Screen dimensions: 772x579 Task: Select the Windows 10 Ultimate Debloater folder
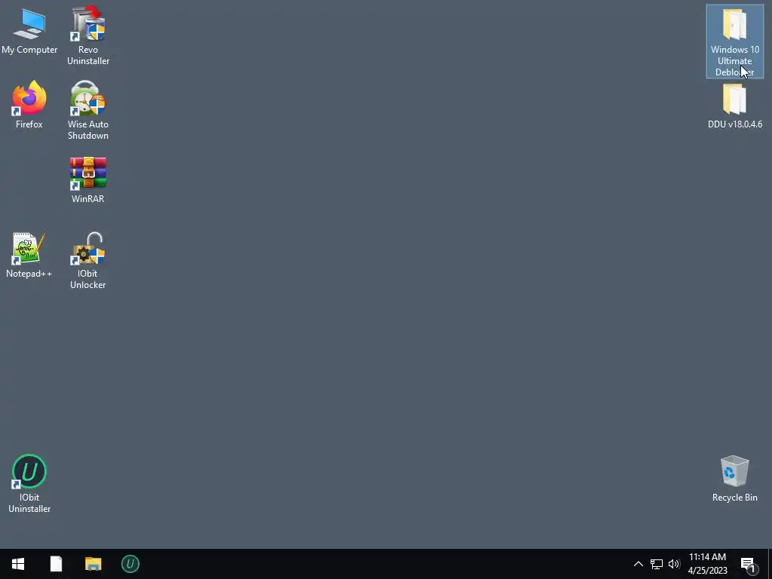coord(734,41)
